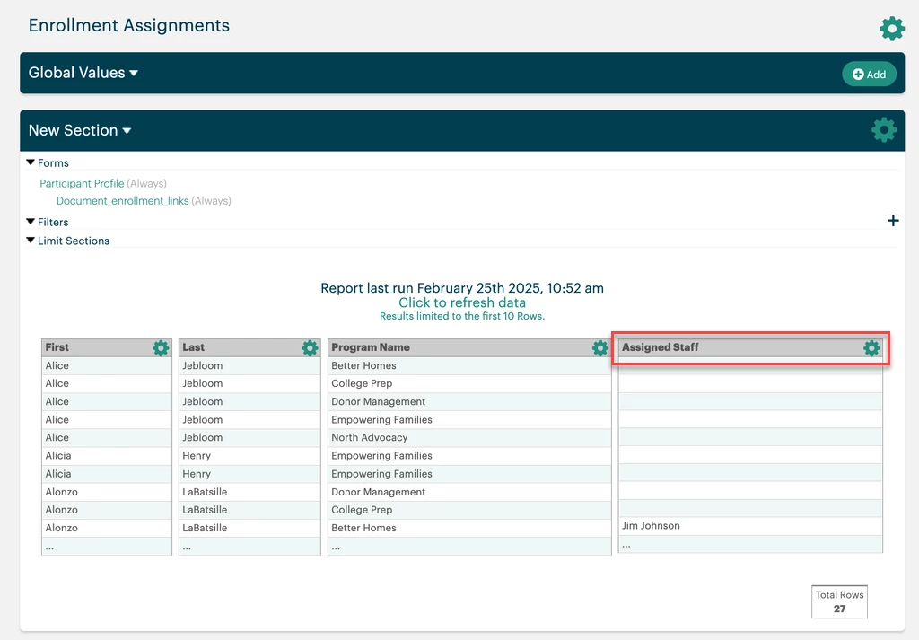Select the Jim Johnson cell
919x640 pixels.
click(750, 526)
